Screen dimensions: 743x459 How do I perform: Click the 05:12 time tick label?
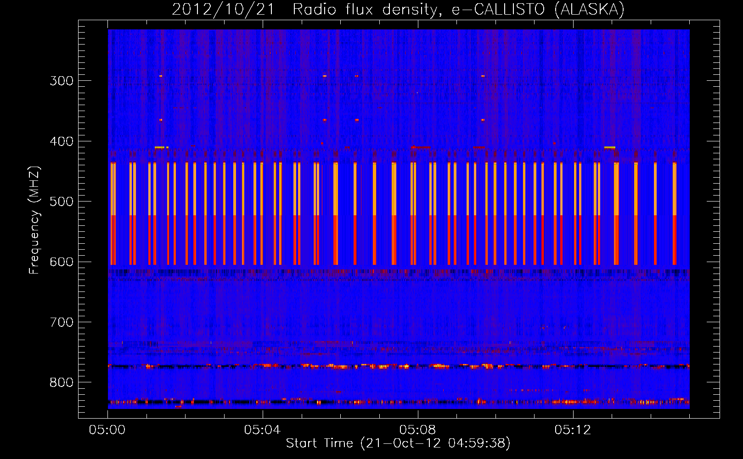573,430
